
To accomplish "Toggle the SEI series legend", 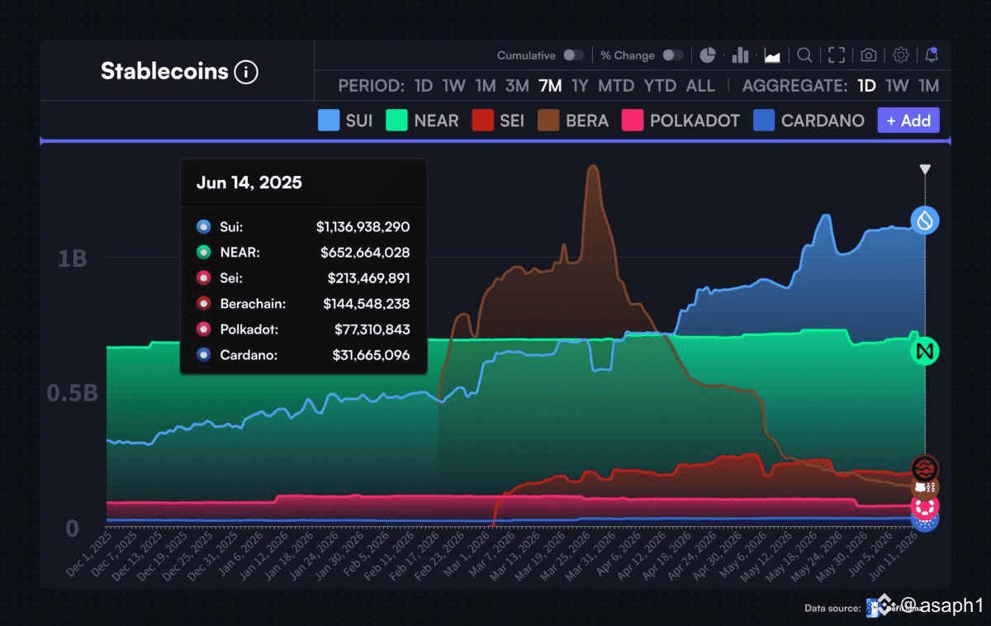I will [x=498, y=121].
